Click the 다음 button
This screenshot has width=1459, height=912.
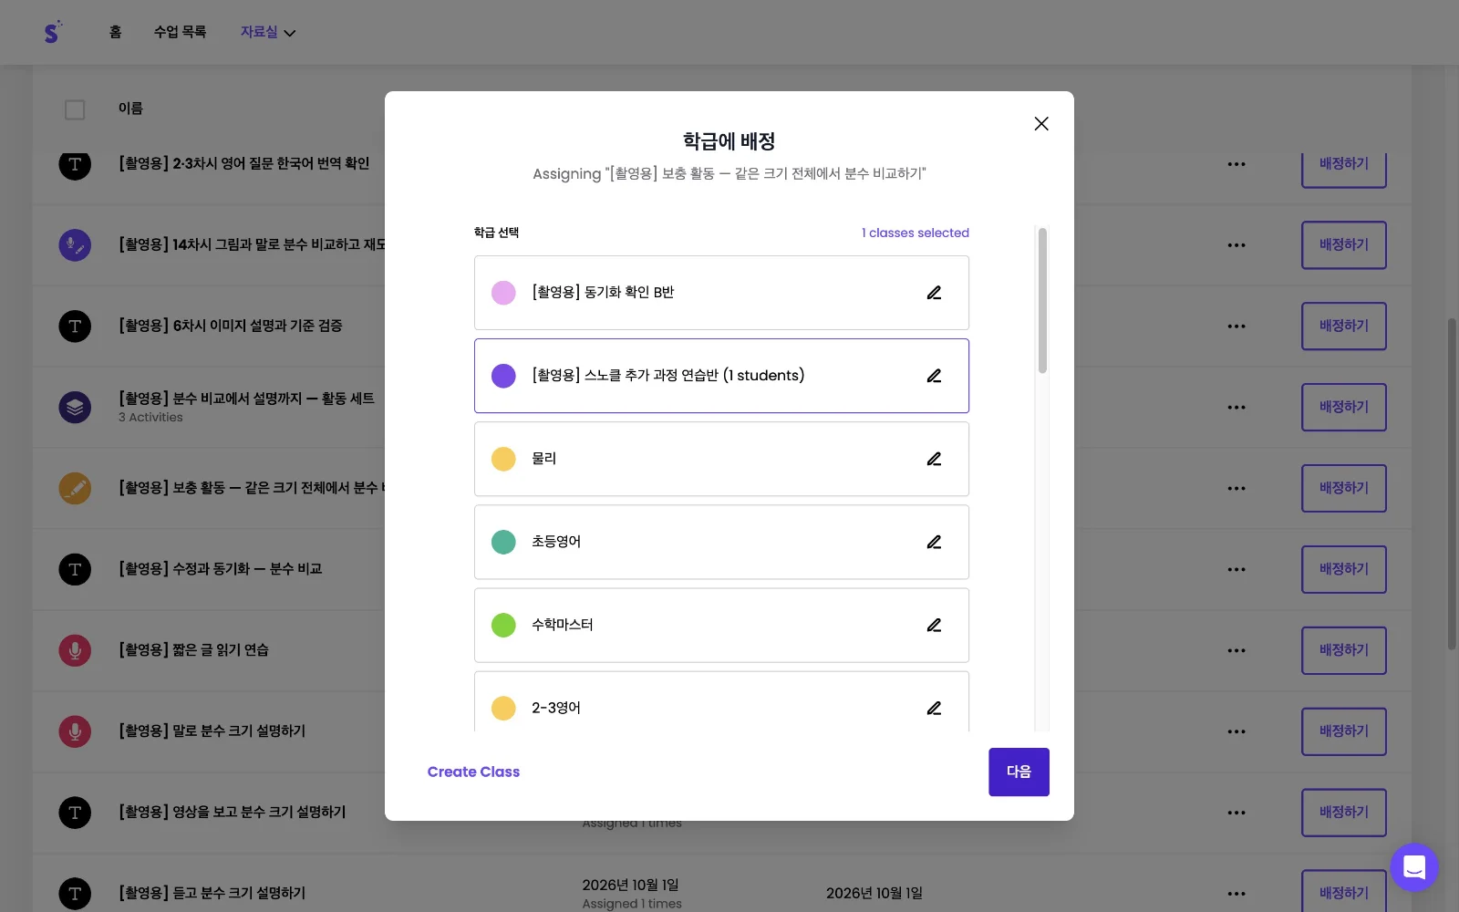1019,772
